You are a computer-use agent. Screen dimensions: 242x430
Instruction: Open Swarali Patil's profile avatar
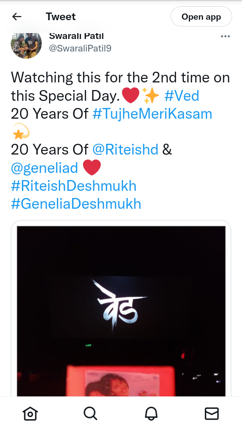tap(26, 44)
